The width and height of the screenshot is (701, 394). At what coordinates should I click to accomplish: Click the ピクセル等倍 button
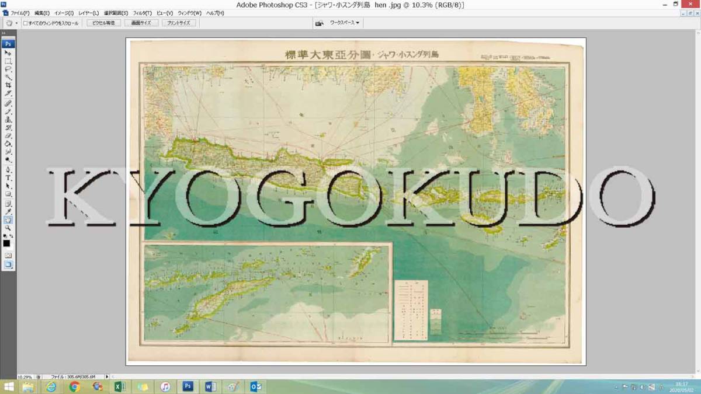[103, 23]
